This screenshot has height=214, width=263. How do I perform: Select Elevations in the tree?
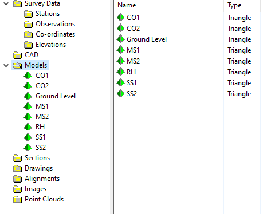pyautogui.click(x=51, y=45)
